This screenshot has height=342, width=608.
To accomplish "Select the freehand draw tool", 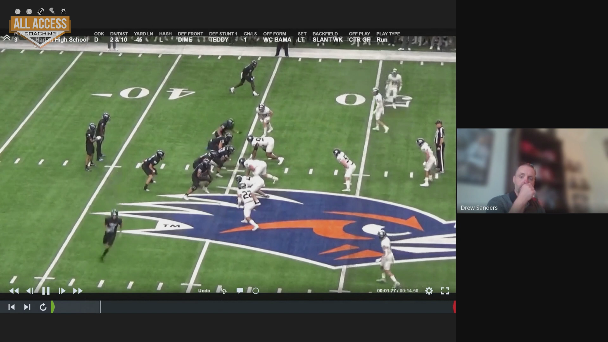I will pyautogui.click(x=224, y=291).
